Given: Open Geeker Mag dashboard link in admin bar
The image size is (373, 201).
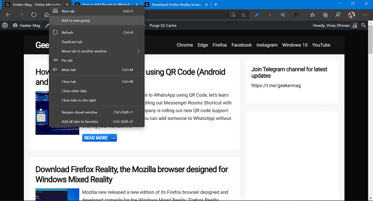Looking at the screenshot, I should tap(27, 25).
